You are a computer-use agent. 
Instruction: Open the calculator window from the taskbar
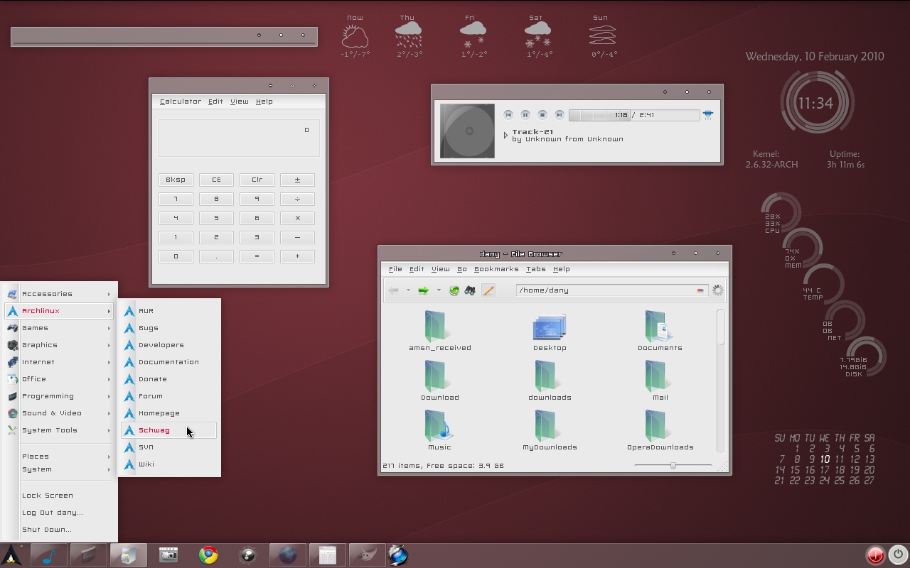click(x=327, y=555)
